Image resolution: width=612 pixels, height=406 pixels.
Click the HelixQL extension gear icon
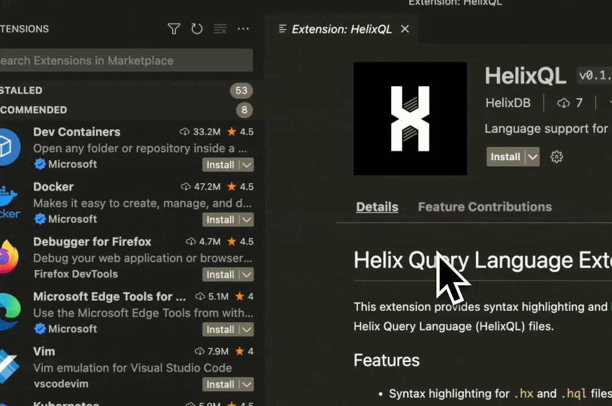pyautogui.click(x=557, y=157)
